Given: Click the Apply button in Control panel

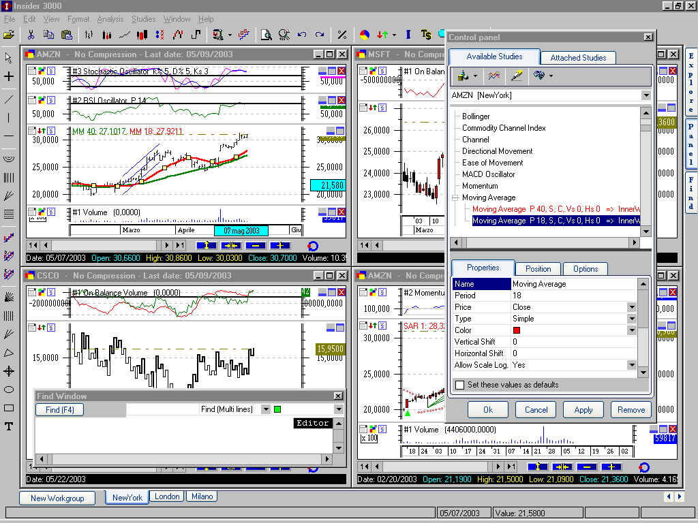Looking at the screenshot, I should coord(583,409).
